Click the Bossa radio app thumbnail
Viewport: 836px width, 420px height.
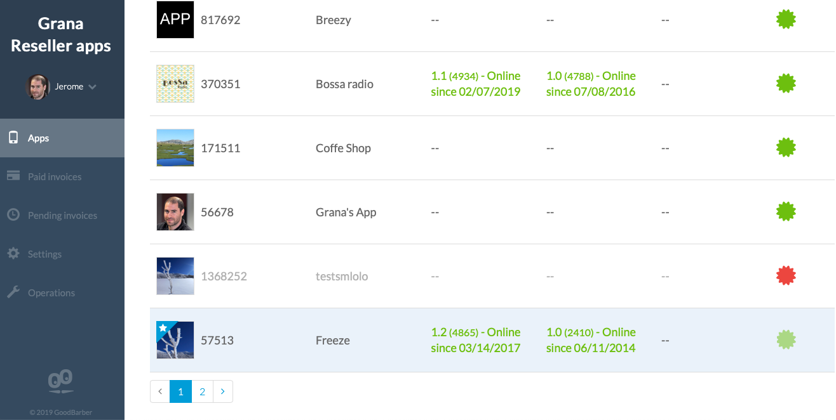[175, 84]
